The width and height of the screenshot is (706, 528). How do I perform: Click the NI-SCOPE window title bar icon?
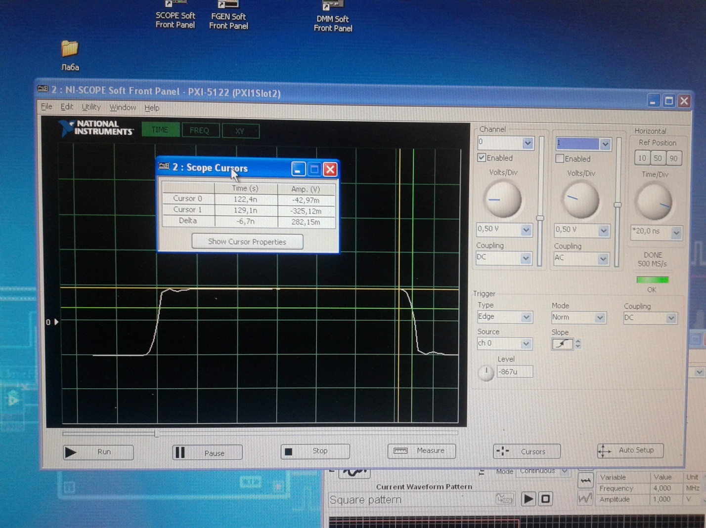click(x=43, y=89)
